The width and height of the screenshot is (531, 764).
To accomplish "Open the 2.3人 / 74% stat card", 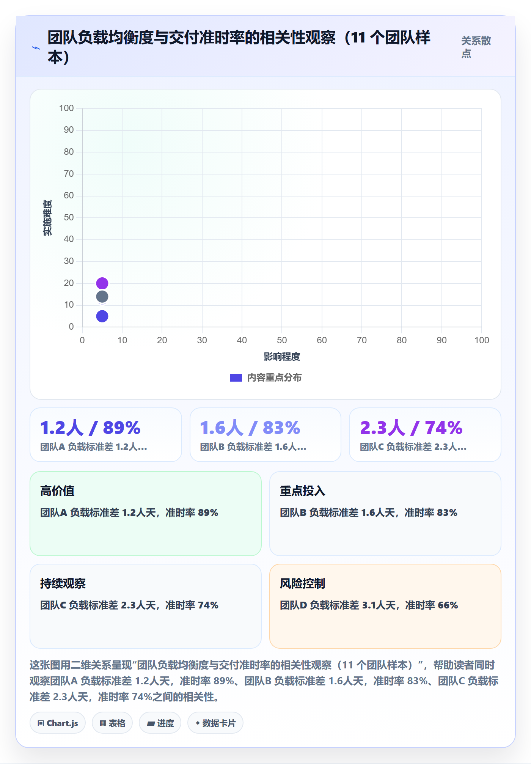I will pyautogui.click(x=425, y=435).
